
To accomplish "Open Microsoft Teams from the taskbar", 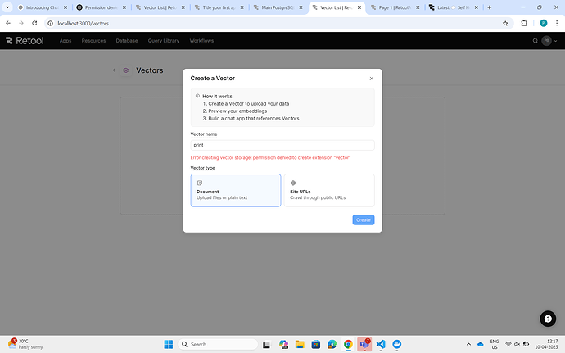I will click(364, 344).
